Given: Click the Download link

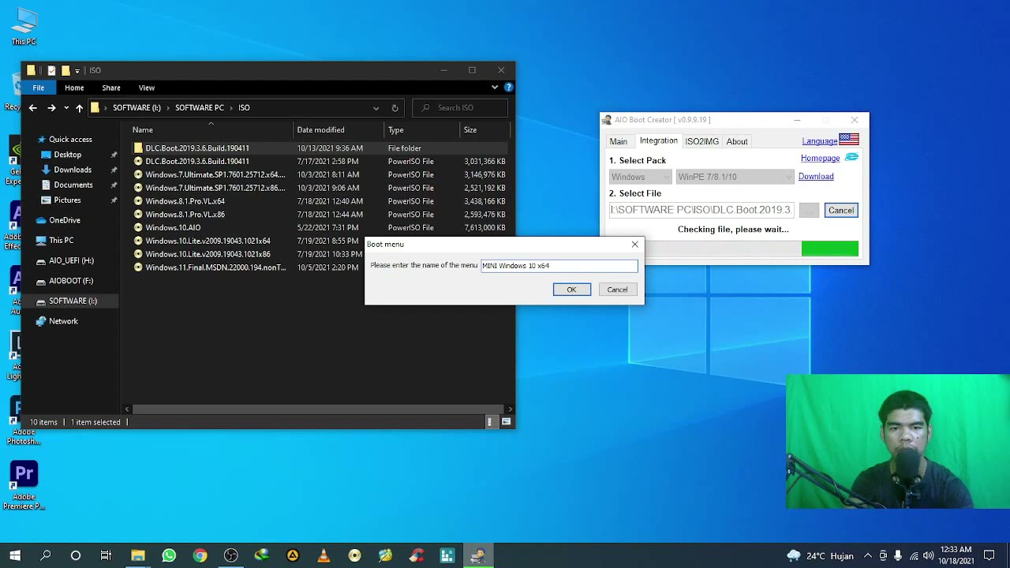Looking at the screenshot, I should [x=816, y=176].
